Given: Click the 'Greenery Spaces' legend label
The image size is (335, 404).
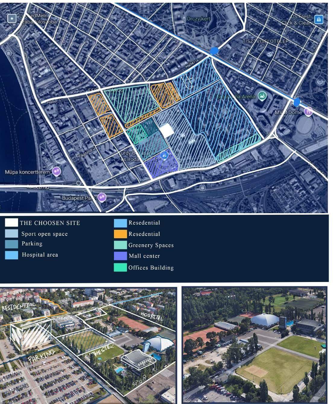Looking at the screenshot, I should coord(151,245).
